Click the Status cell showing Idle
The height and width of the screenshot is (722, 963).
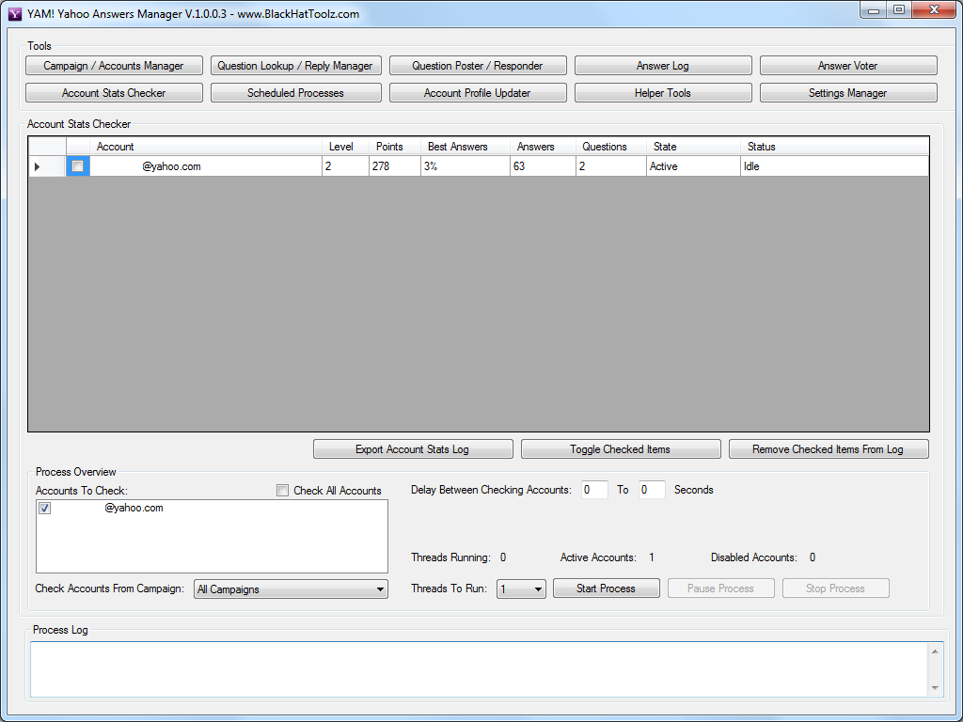pos(835,166)
